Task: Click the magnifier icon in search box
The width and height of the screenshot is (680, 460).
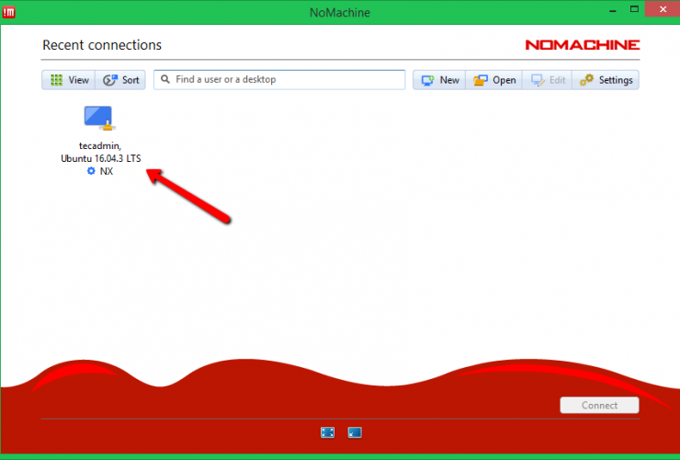Action: tap(165, 80)
